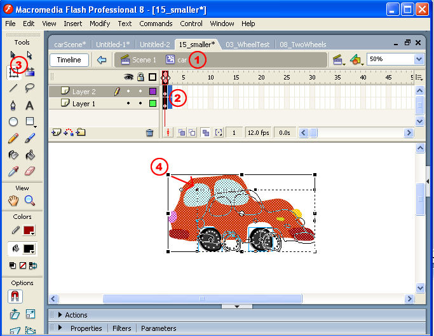
Task: Select the Text tool
Action: tap(30, 105)
